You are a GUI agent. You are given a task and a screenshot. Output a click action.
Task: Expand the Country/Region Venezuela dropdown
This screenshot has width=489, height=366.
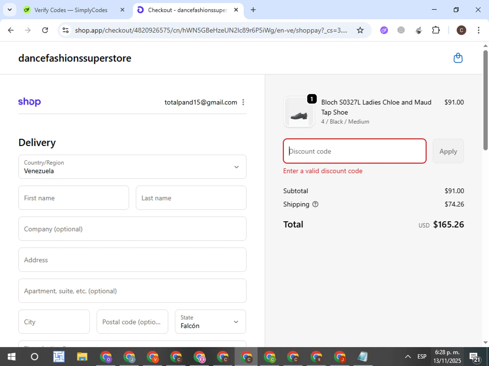[x=132, y=167]
